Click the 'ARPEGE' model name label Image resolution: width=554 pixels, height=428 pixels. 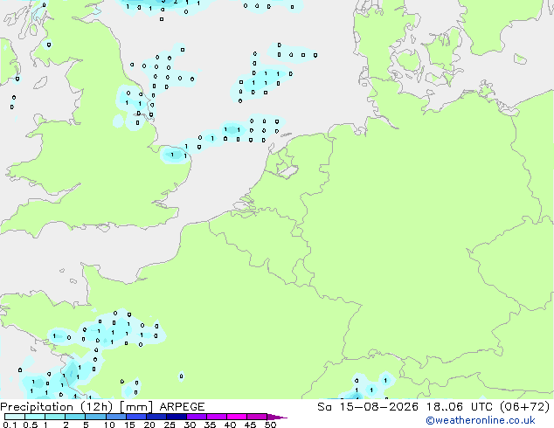pyautogui.click(x=182, y=407)
